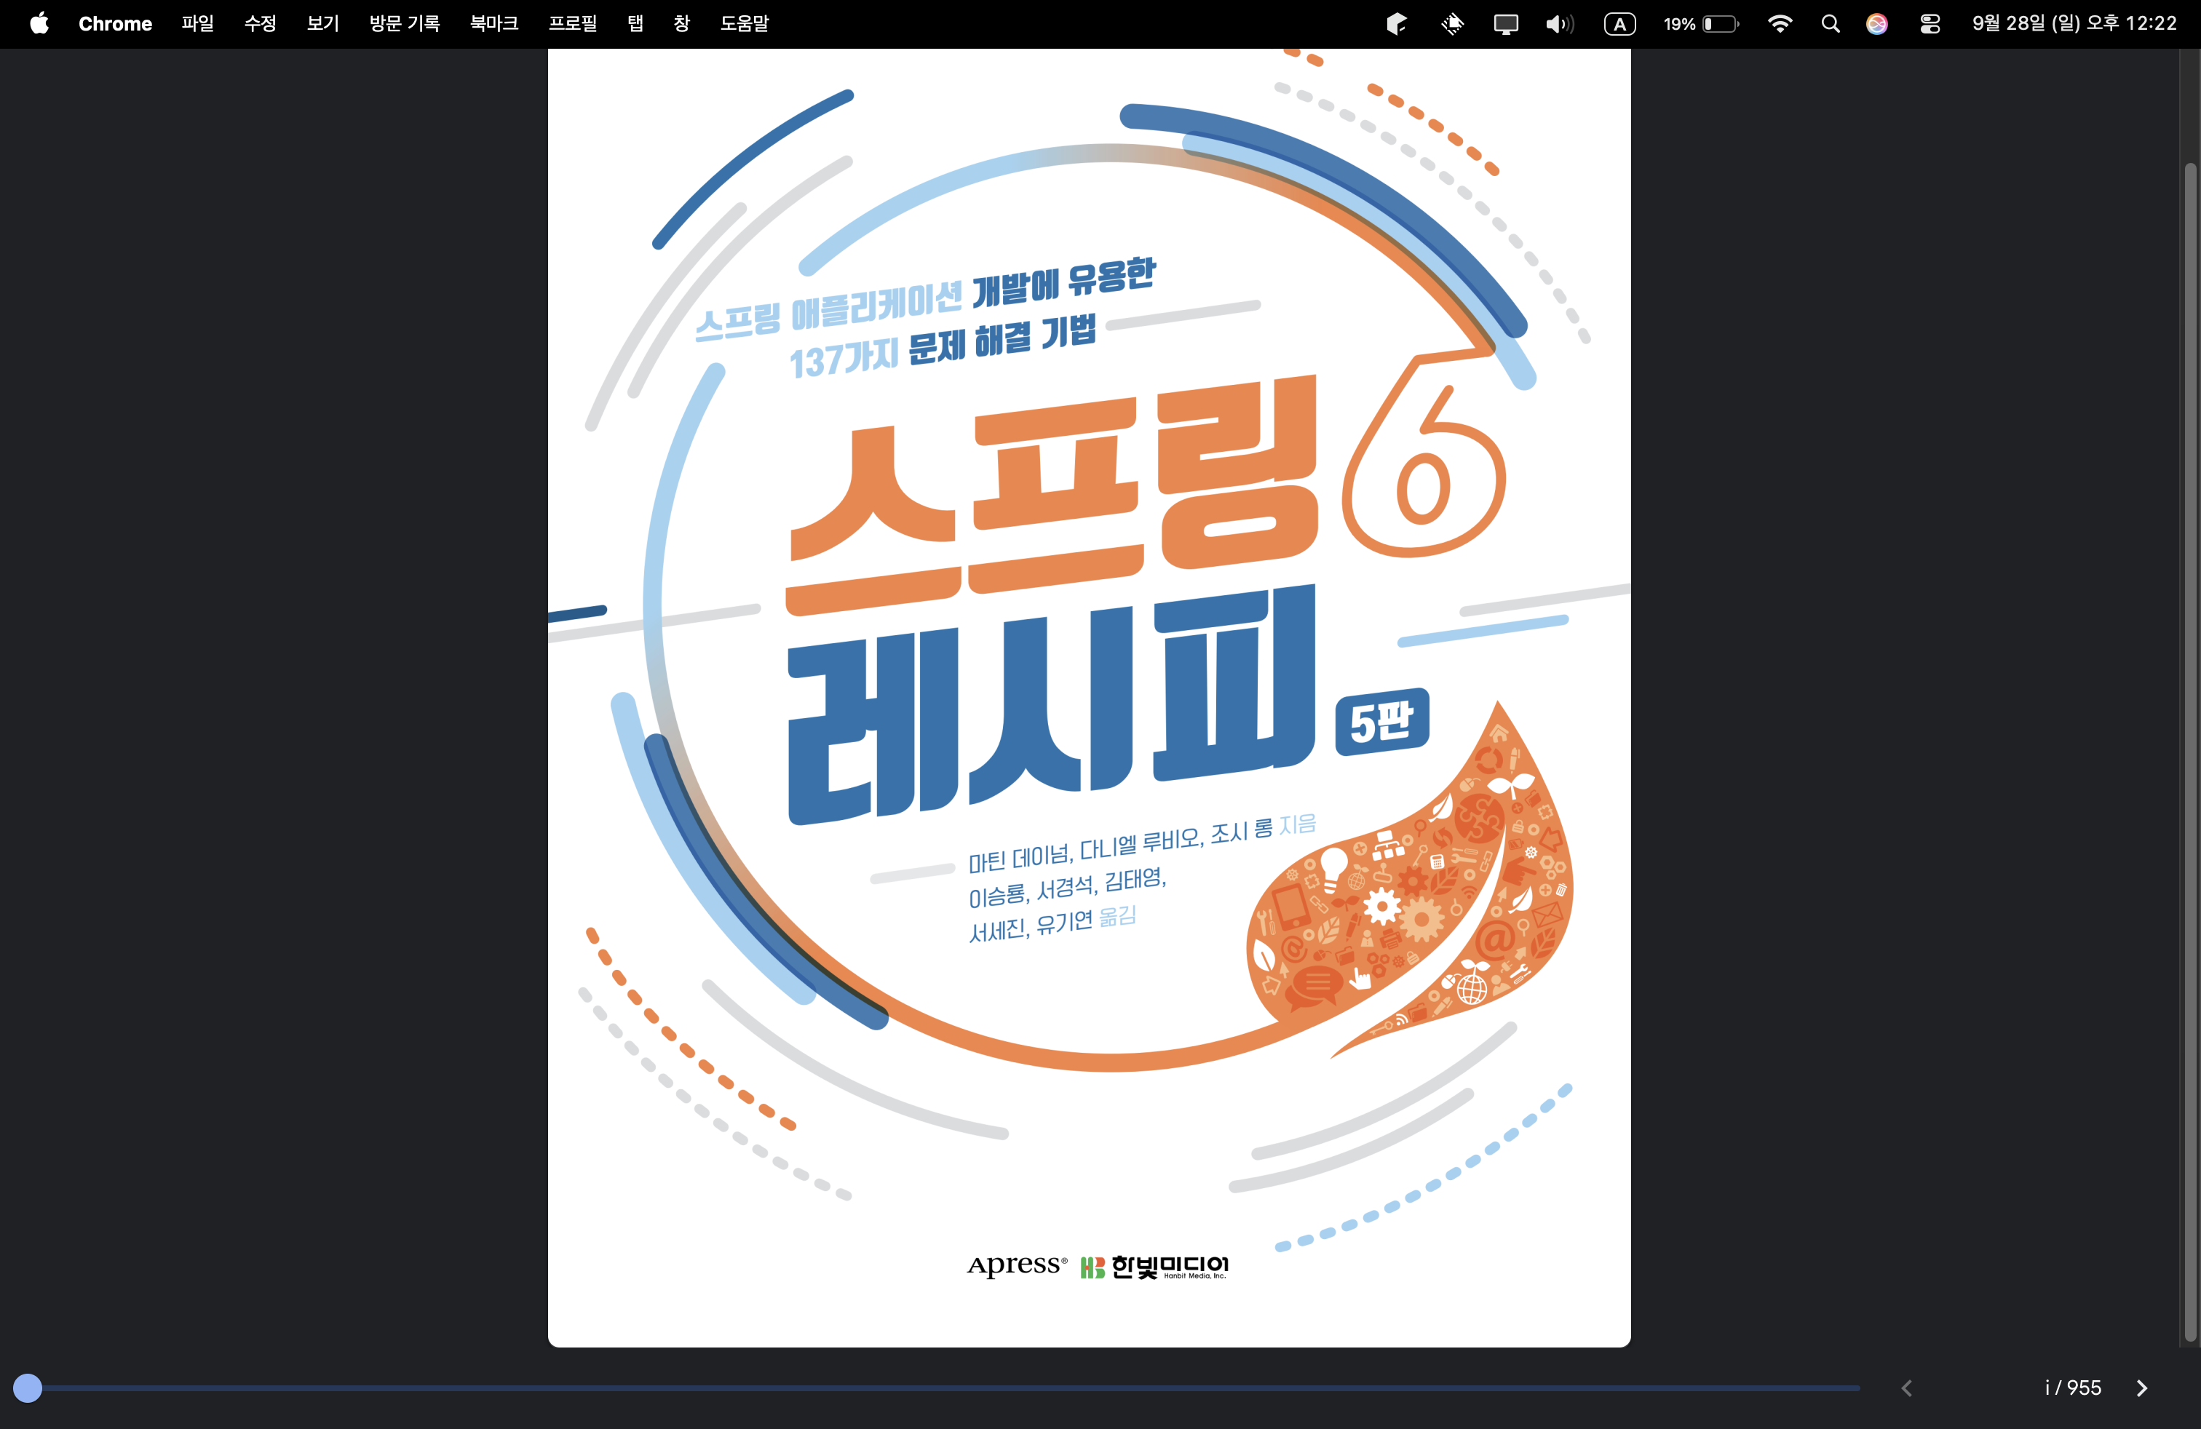
Task: Go to the next page arrow
Action: click(2141, 1388)
